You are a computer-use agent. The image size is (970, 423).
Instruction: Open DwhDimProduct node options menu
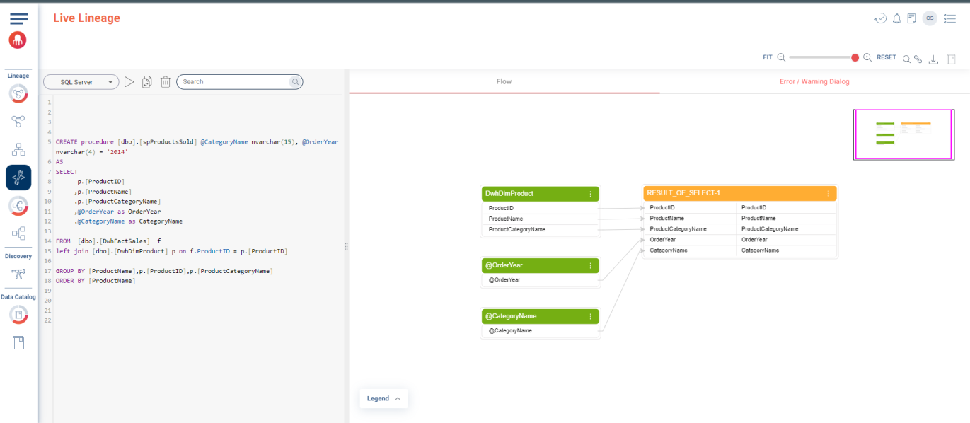pyautogui.click(x=591, y=194)
